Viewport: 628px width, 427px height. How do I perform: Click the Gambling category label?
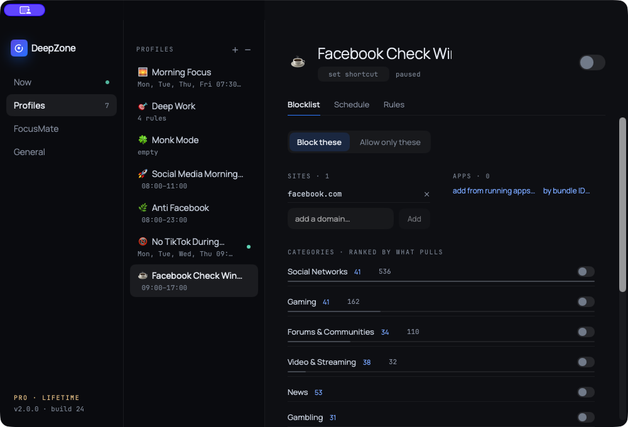pos(305,418)
